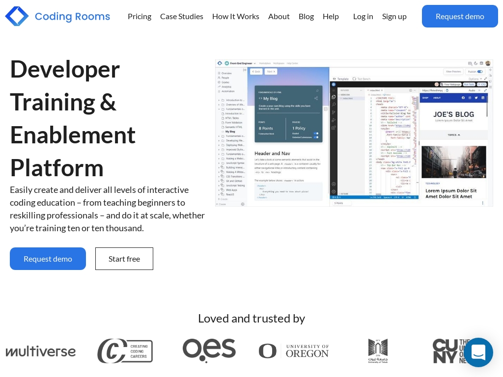Image resolution: width=503 pixels, height=377 pixels.
Task: Collapse the TOPICS section in the blog preview
Action: pyautogui.click(x=459, y=135)
